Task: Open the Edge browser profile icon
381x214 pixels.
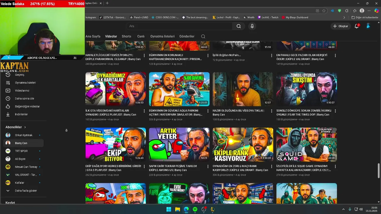Action: 362,11
